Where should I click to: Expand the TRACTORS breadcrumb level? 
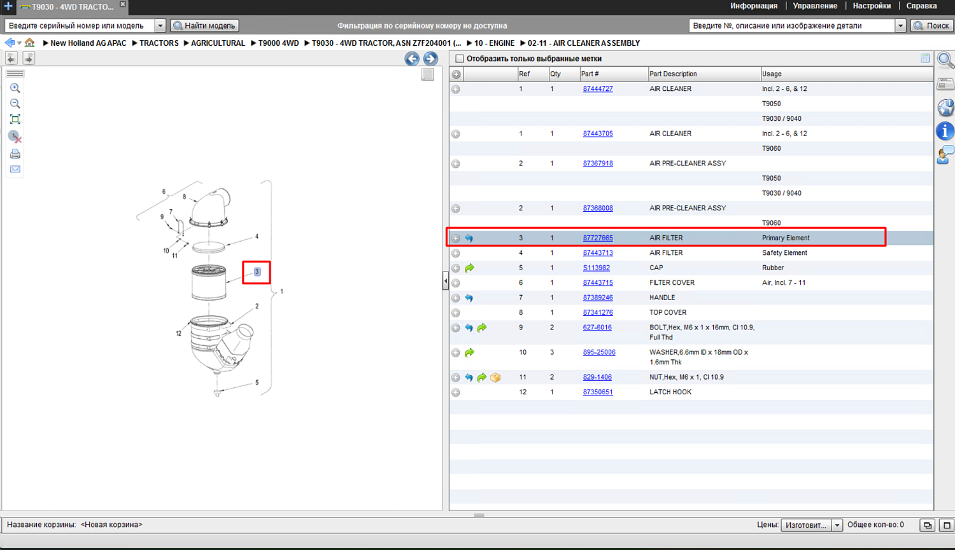(134, 43)
